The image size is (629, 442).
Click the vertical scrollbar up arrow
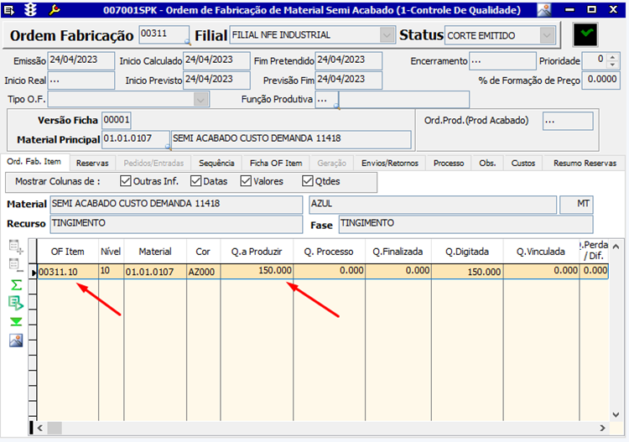click(616, 247)
